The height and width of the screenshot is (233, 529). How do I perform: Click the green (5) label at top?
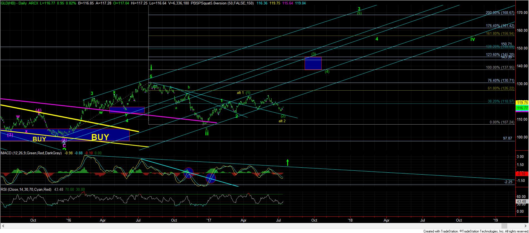[359, 13]
